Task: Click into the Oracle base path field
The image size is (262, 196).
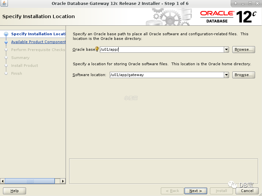Action: pos(162,50)
